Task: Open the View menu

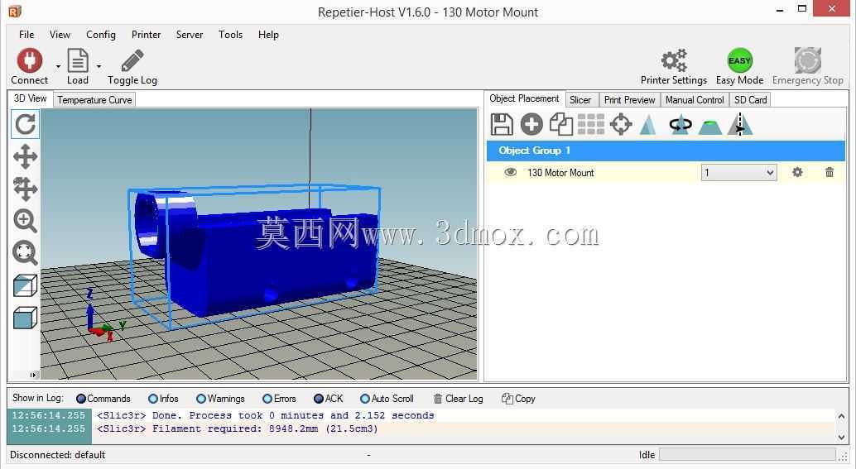Action: pos(60,35)
